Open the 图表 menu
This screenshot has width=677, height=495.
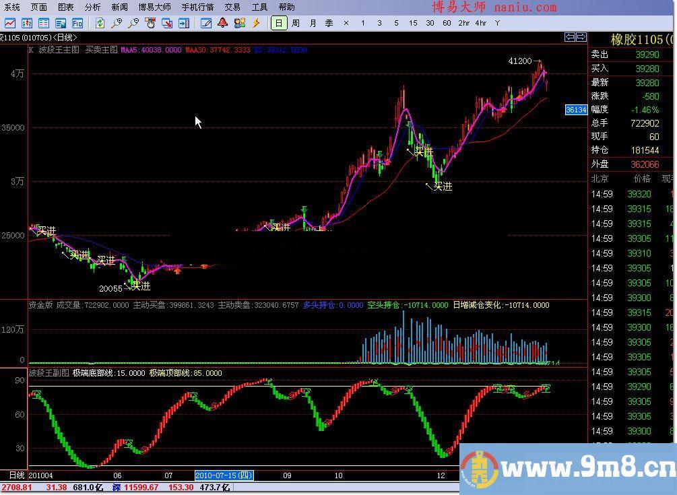(65, 7)
